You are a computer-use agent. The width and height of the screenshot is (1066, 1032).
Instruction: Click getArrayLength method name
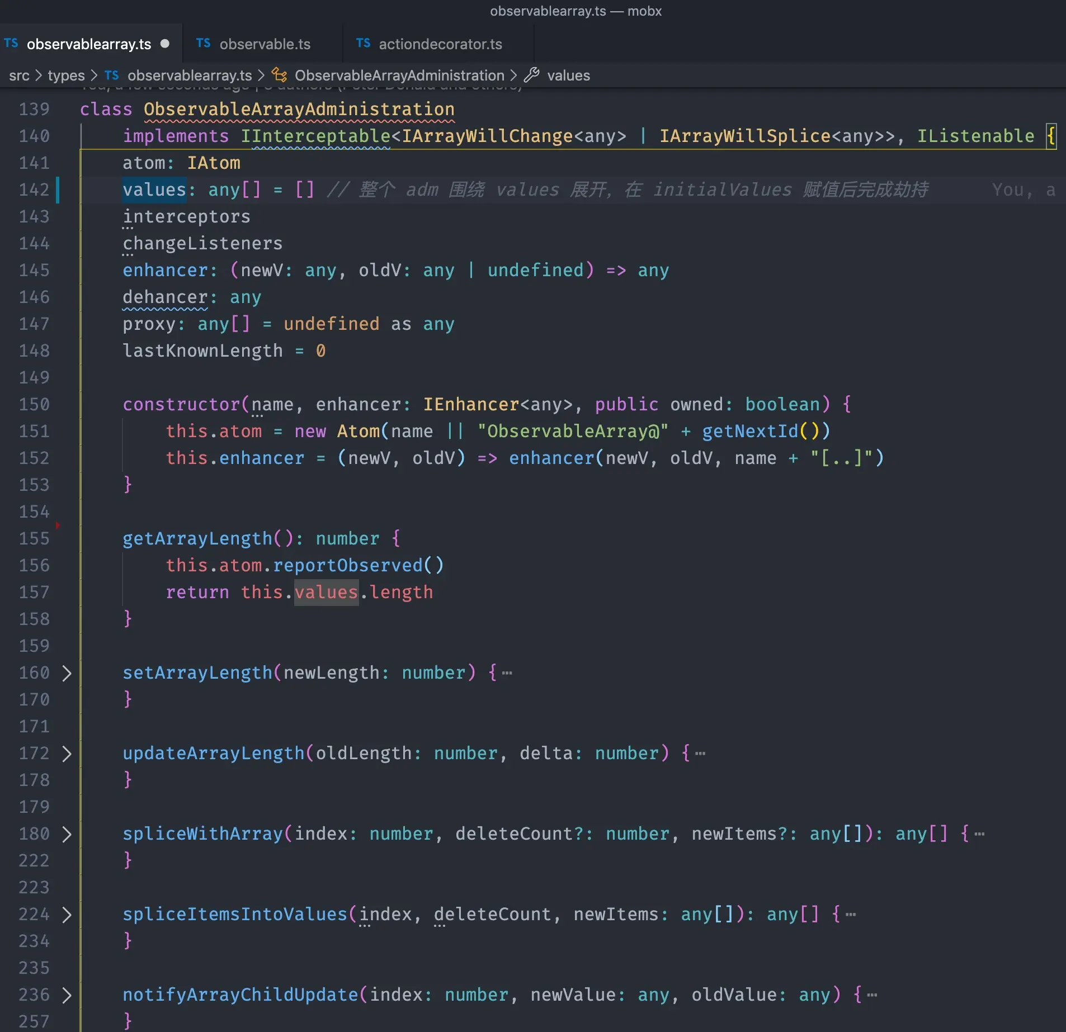click(197, 539)
